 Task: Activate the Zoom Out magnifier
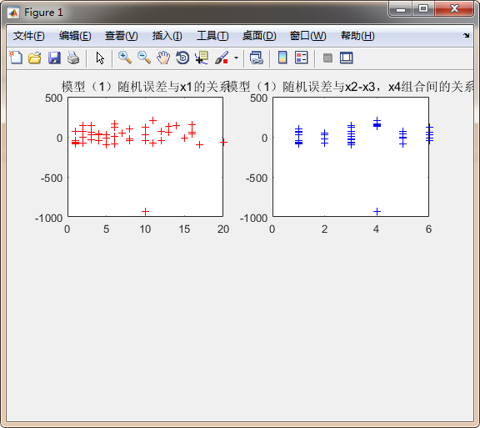pos(144,58)
